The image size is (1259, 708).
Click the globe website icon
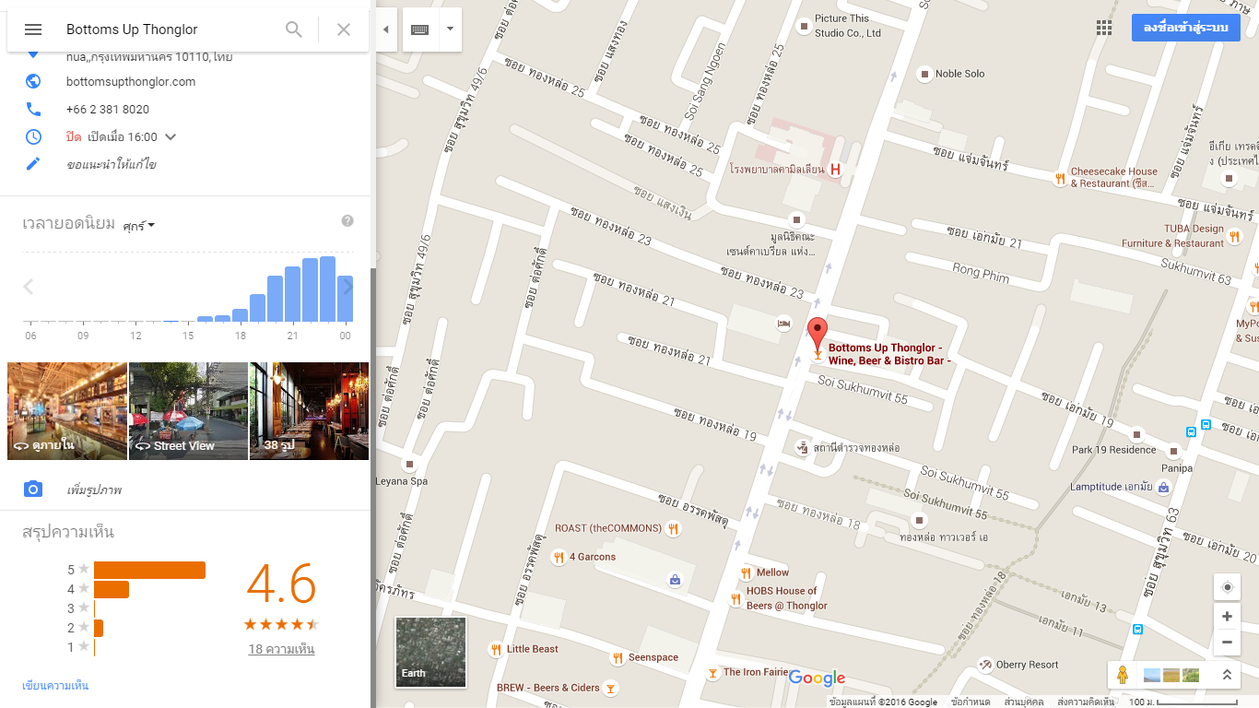coord(33,81)
